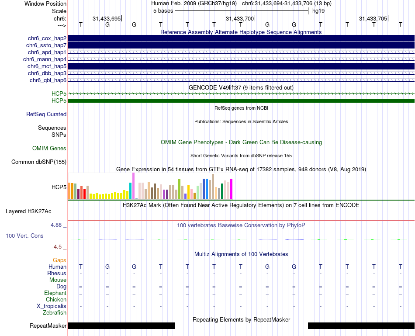The width and height of the screenshot is (415, 336).
Task: Click the Zebrafish species row label
Action: [55, 313]
